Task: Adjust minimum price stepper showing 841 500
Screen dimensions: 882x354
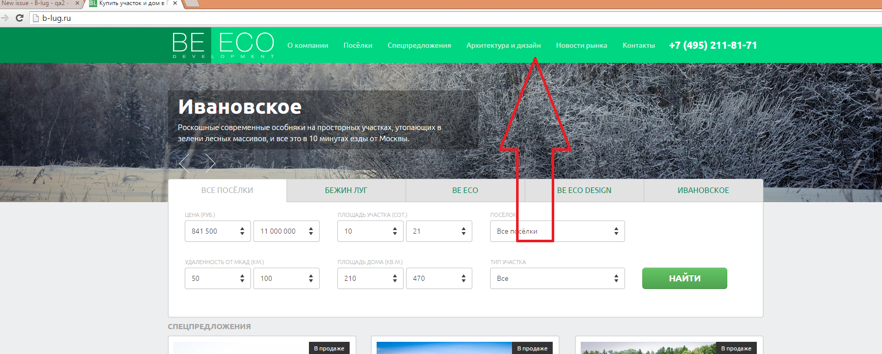Action: coord(242,231)
